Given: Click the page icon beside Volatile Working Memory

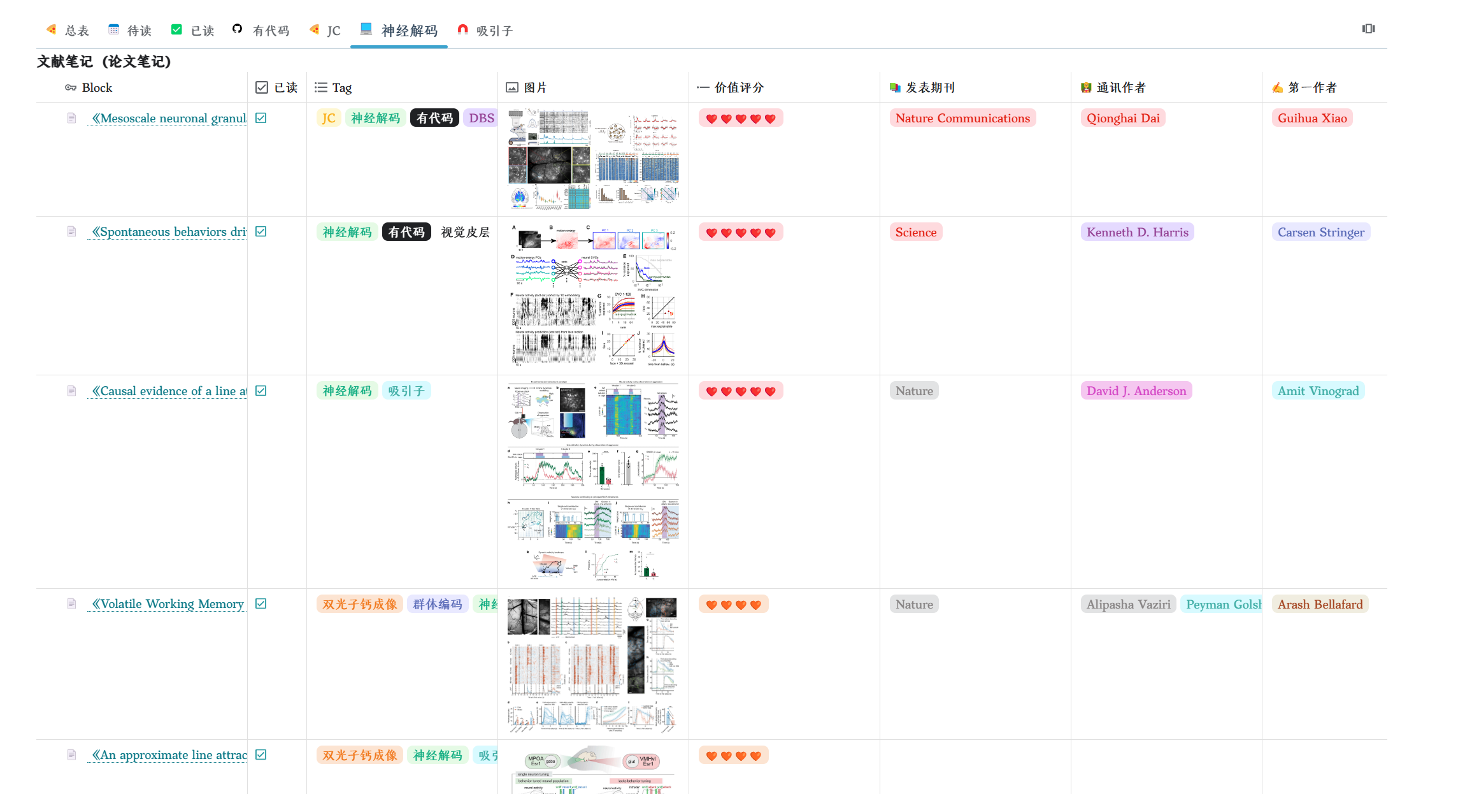Looking at the screenshot, I should pyautogui.click(x=71, y=603).
